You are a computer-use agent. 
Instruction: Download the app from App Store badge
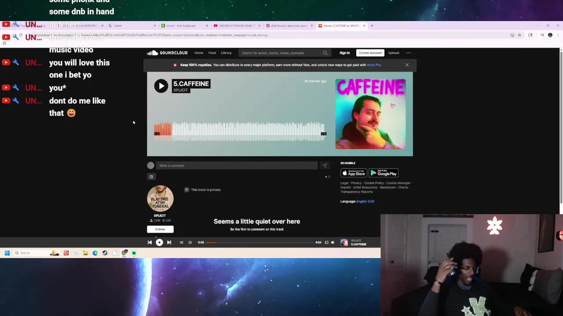tap(354, 173)
